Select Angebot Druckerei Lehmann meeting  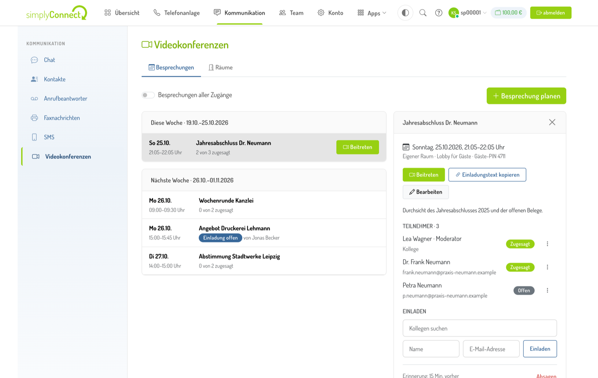[264, 233]
